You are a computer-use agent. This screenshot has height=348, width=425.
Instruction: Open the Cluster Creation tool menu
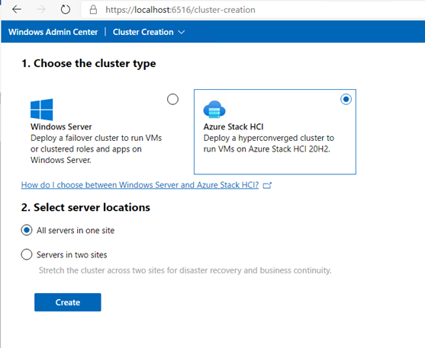point(149,32)
